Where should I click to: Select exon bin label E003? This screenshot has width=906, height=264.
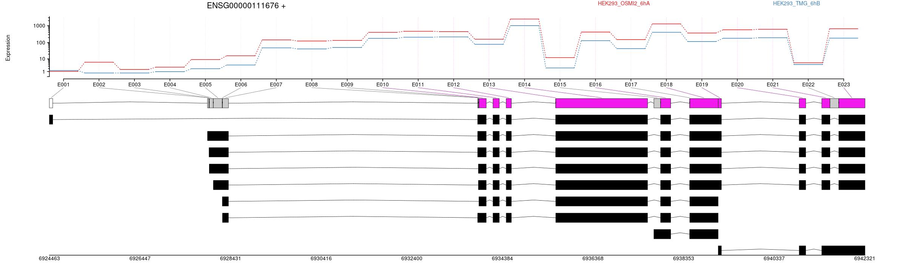pos(134,84)
